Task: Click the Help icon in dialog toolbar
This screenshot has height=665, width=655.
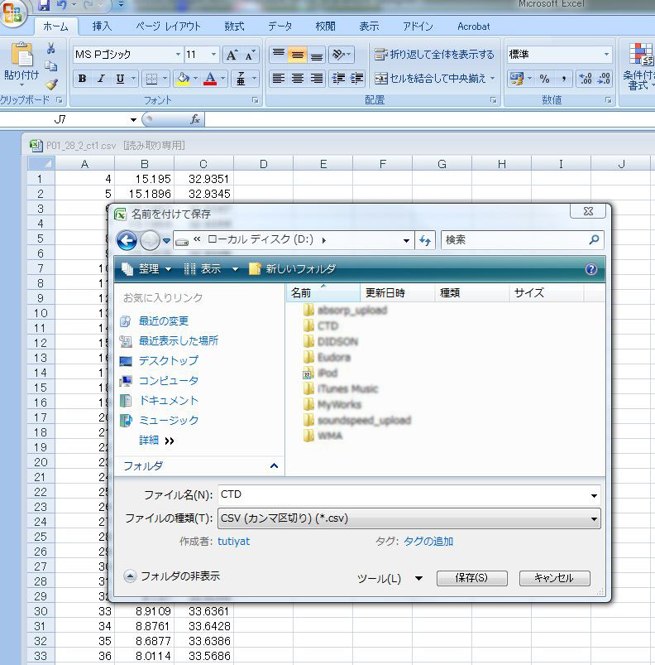Action: (x=590, y=269)
